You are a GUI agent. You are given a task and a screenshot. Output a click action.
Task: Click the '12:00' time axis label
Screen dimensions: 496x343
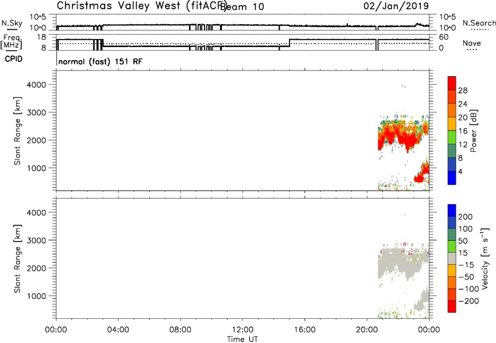pyautogui.click(x=242, y=330)
